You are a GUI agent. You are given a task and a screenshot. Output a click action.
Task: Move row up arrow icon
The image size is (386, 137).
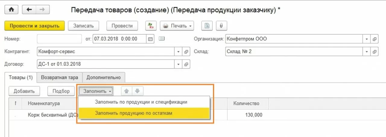point(127,91)
